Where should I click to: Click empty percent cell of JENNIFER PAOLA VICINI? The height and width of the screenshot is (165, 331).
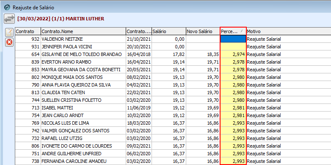coord(233,47)
